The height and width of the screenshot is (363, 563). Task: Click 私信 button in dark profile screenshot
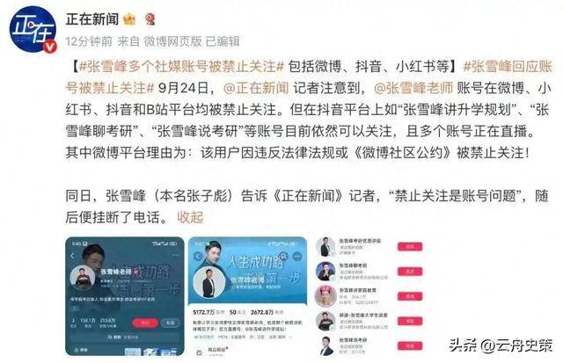pos(170,323)
